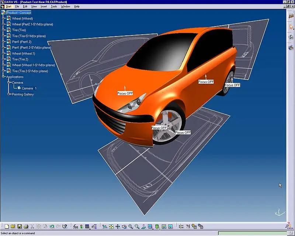Select the Rotate view tool
The image size is (295, 236).
[124, 226]
